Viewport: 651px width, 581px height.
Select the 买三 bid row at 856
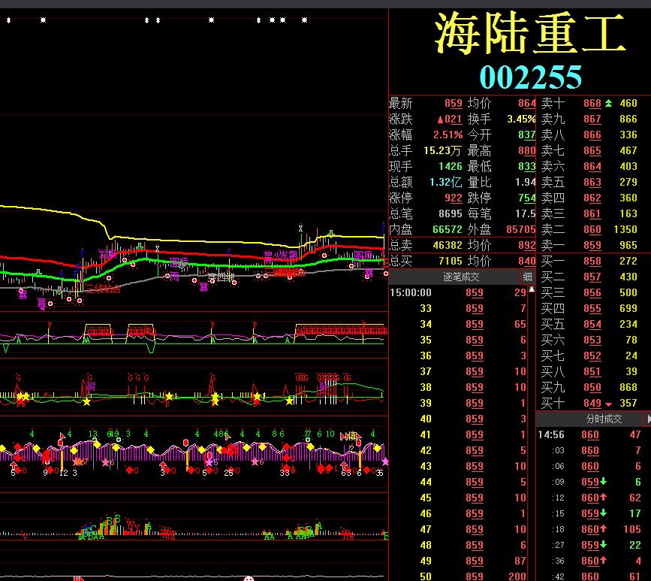pos(594,292)
